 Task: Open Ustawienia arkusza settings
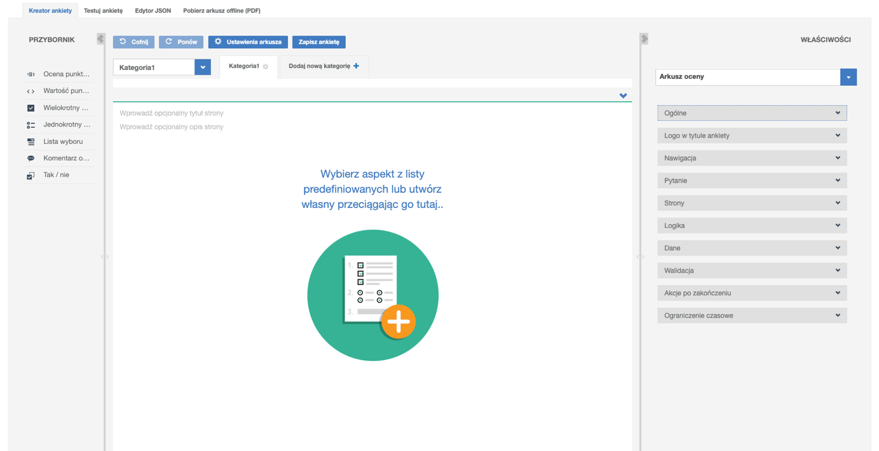tap(248, 42)
